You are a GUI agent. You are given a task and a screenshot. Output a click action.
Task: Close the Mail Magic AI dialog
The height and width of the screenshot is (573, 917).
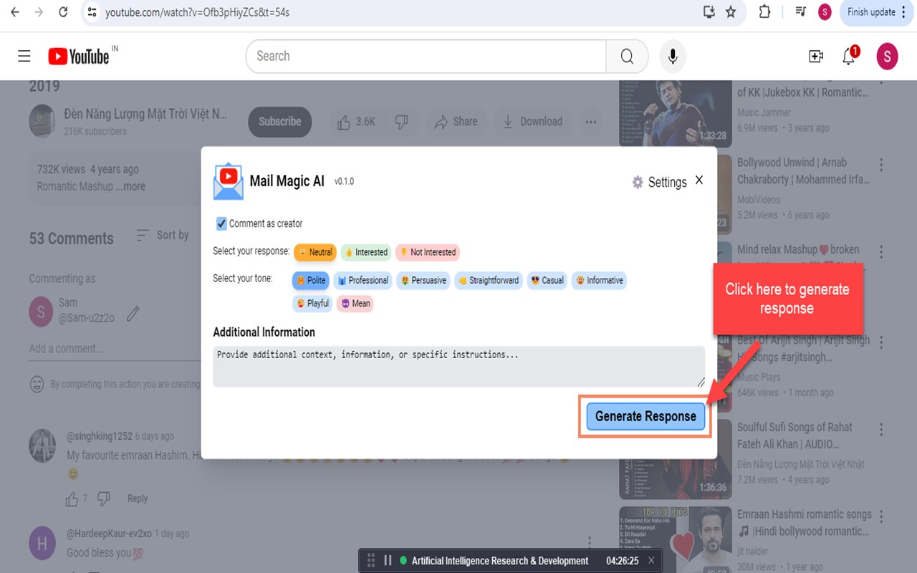point(699,180)
